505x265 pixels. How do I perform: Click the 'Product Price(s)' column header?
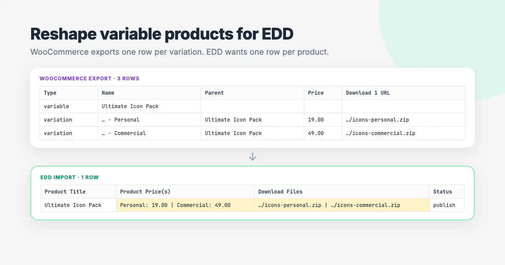tap(186, 192)
